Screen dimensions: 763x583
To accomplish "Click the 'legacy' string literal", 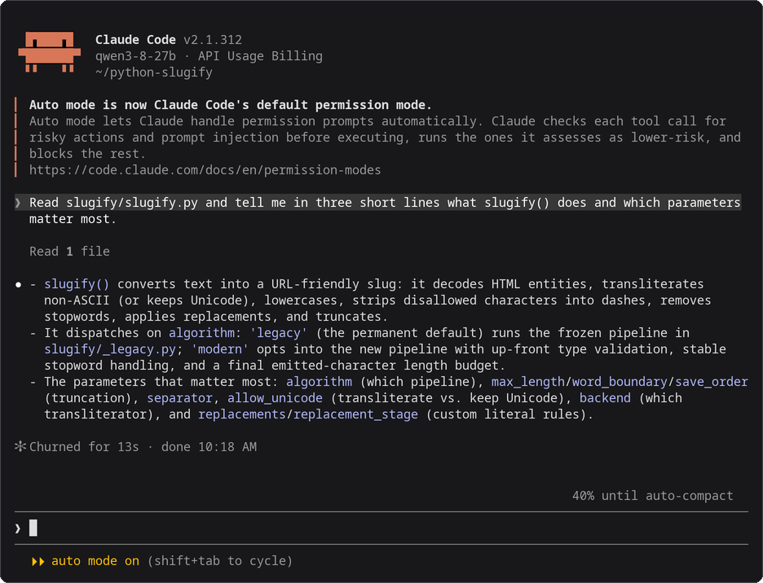I will click(279, 333).
